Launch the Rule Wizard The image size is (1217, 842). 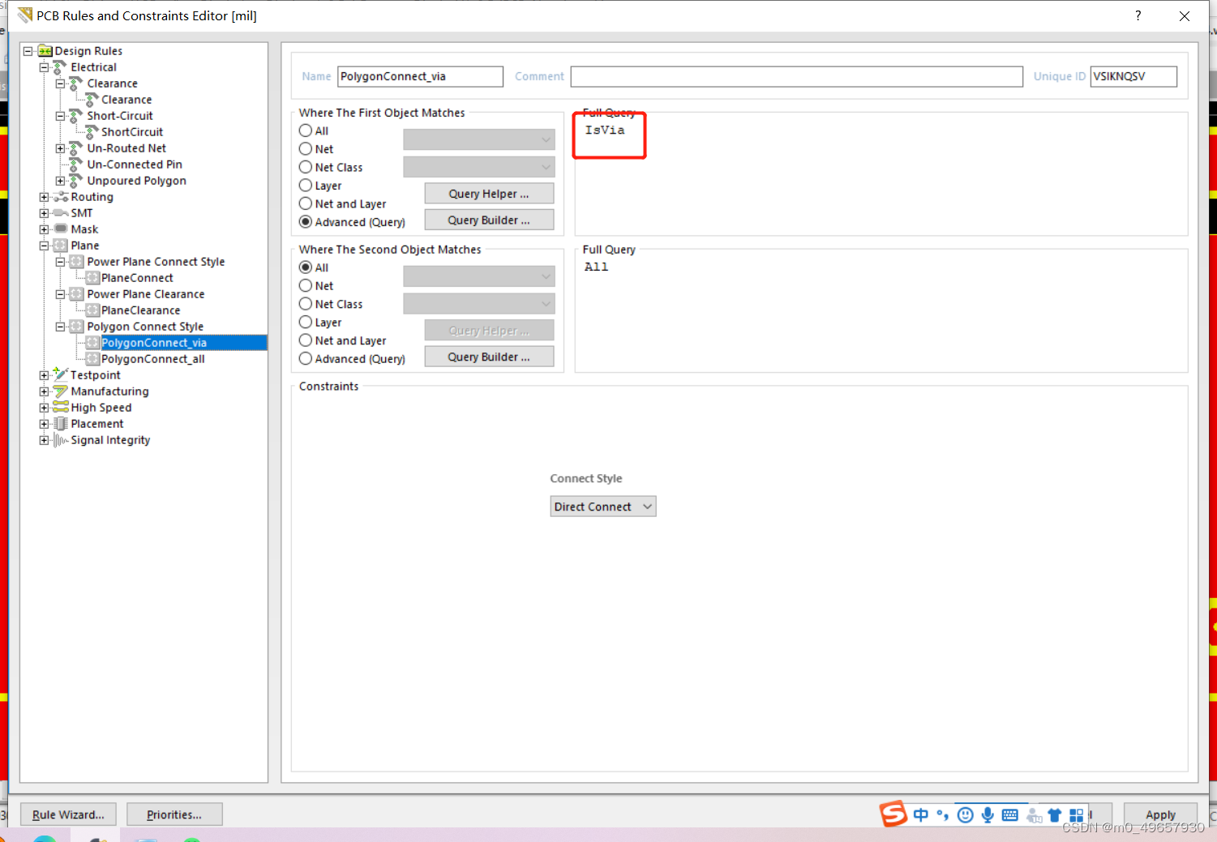(68, 814)
